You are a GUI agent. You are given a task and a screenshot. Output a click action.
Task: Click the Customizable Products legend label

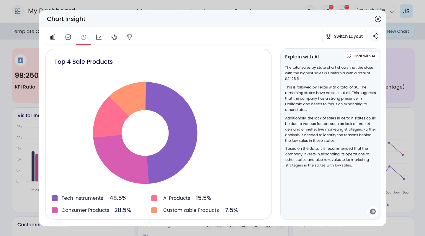(x=191, y=210)
